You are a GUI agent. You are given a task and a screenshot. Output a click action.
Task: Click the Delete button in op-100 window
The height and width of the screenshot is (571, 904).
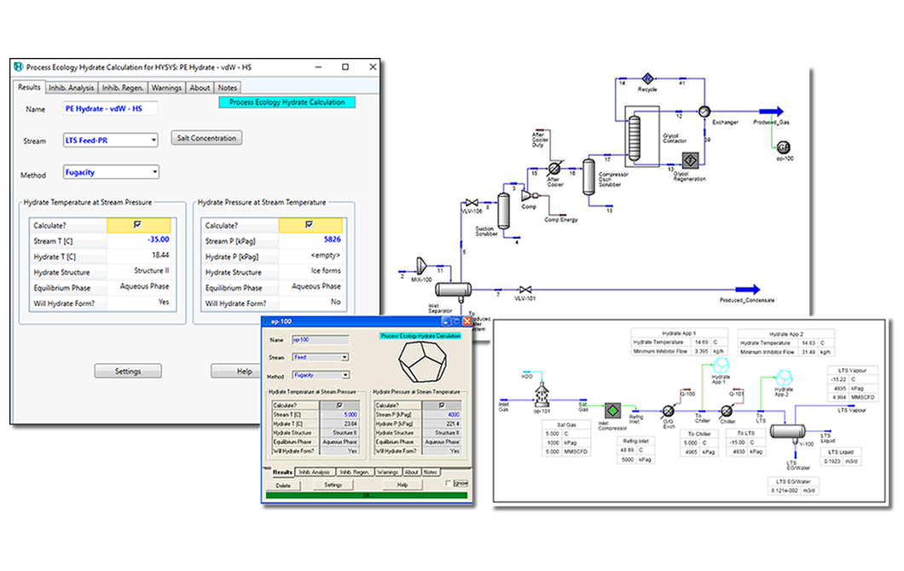283,485
